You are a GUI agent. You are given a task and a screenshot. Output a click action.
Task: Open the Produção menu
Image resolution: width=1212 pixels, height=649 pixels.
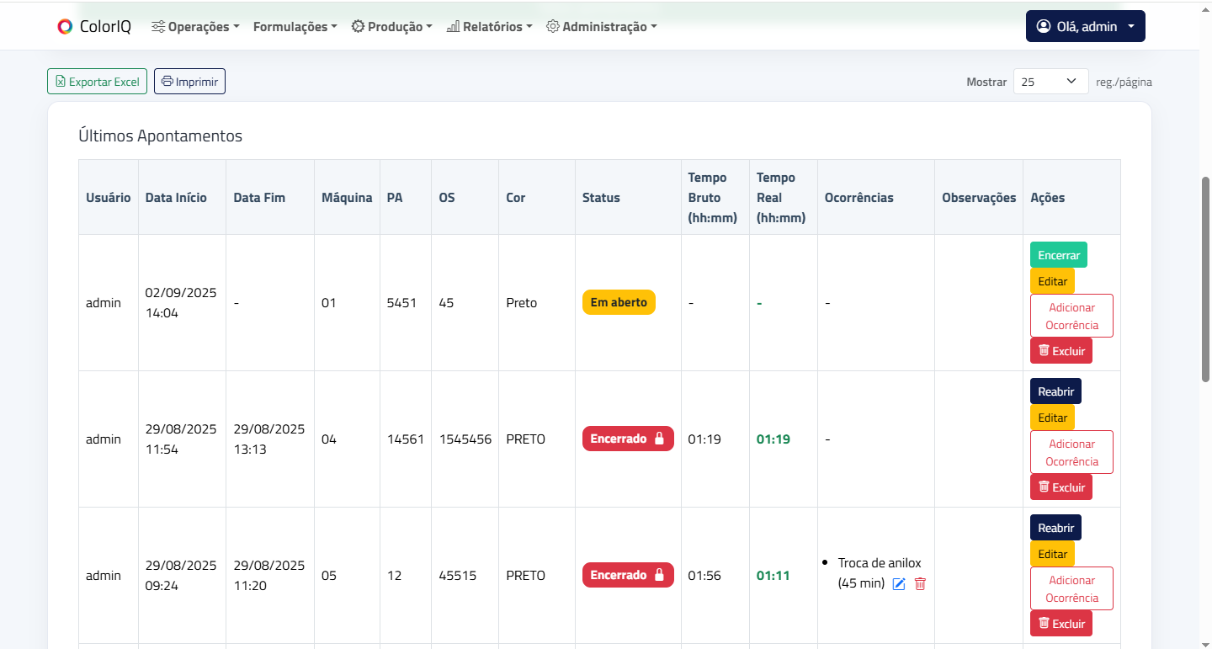click(391, 27)
